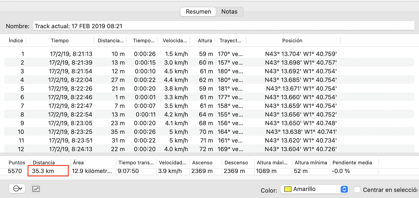
Task: Click the 1089 m maximum altitude value
Action: pyautogui.click(x=266, y=171)
